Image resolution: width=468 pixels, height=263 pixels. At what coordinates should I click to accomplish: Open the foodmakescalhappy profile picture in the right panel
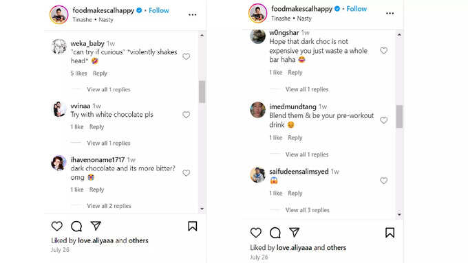(257, 13)
